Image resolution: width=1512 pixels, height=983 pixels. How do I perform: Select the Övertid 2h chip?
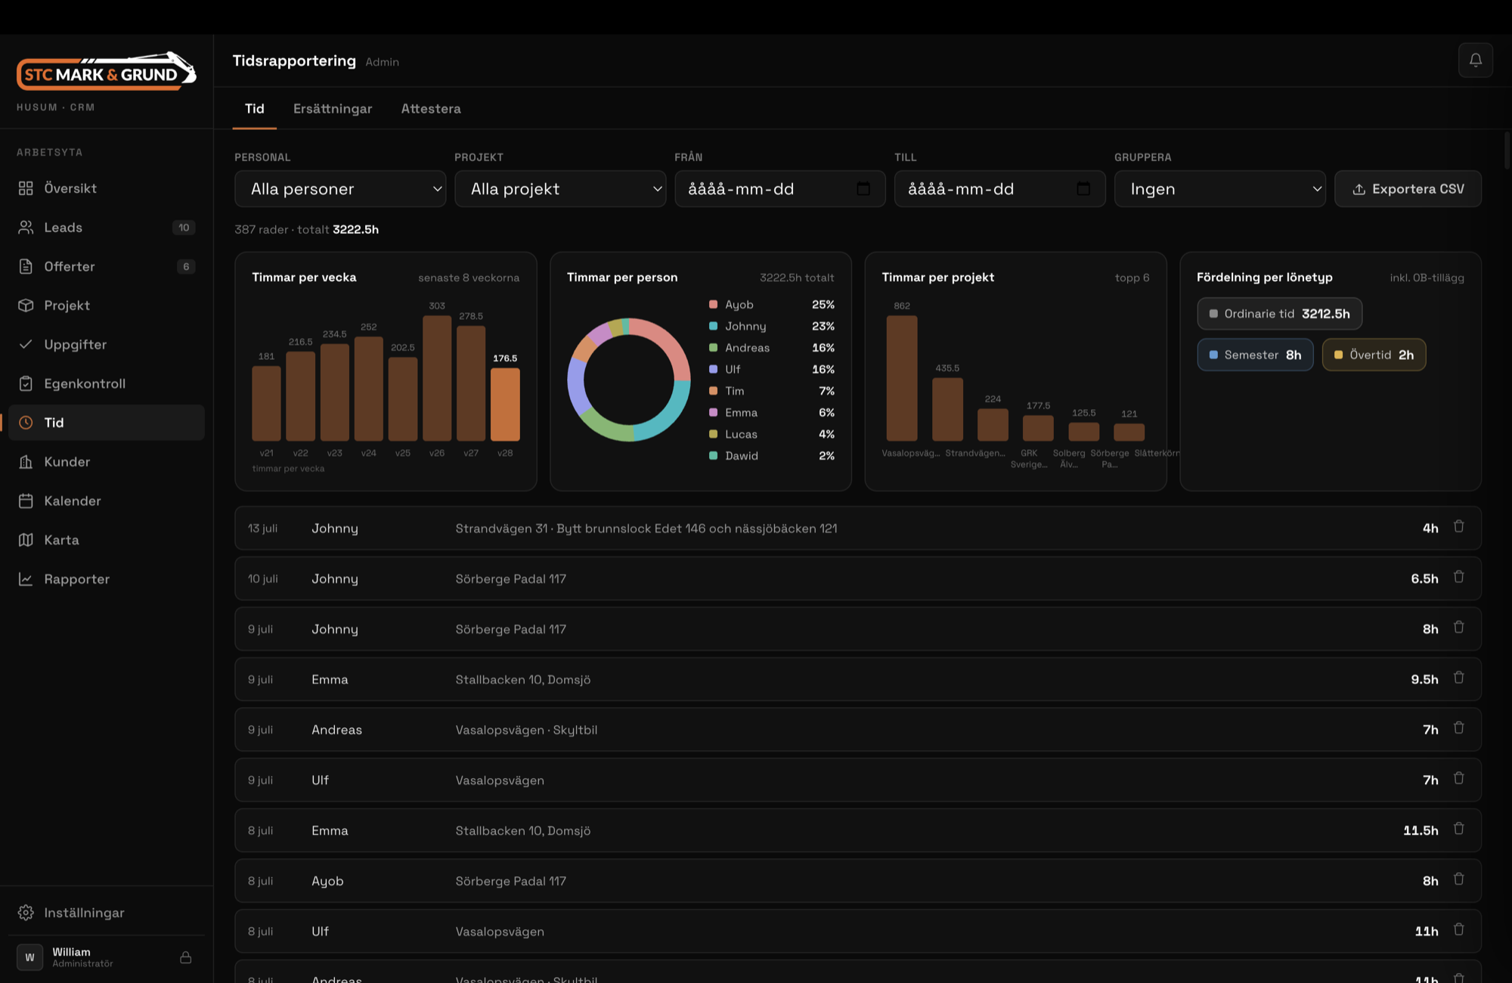pos(1374,355)
